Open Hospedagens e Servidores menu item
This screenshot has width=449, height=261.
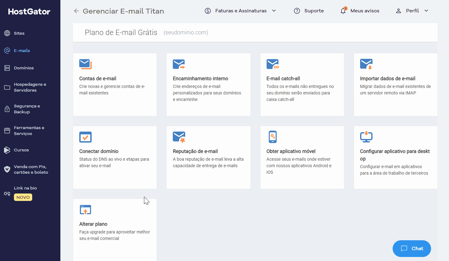pos(30,87)
